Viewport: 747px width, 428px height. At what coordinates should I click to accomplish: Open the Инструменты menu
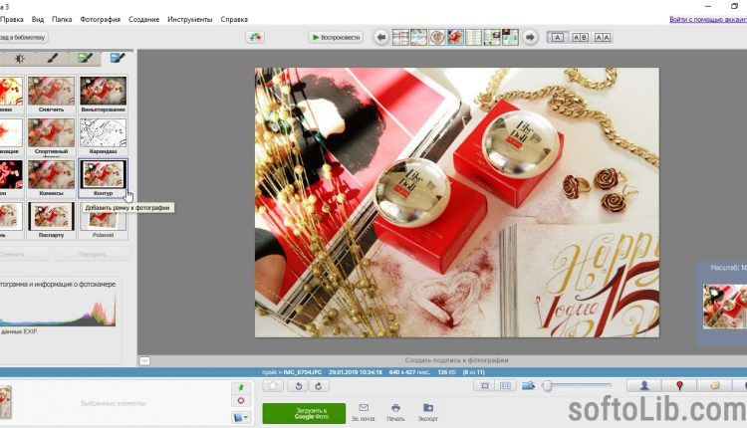point(189,20)
